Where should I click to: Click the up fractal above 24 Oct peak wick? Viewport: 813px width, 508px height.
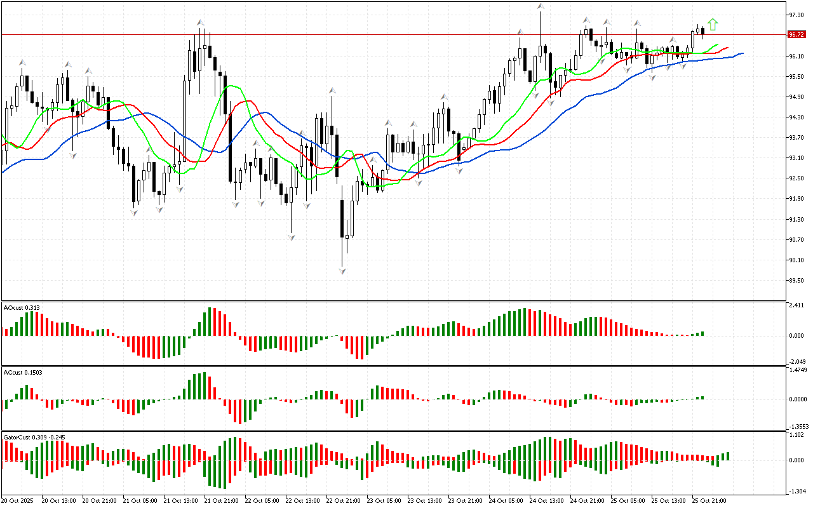pyautogui.click(x=540, y=6)
